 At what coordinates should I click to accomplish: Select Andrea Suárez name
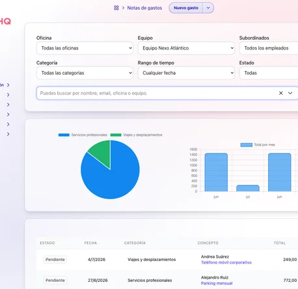point(215,256)
